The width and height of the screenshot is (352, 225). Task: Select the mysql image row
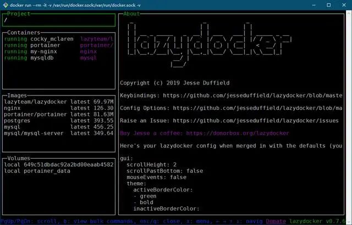pos(59,127)
